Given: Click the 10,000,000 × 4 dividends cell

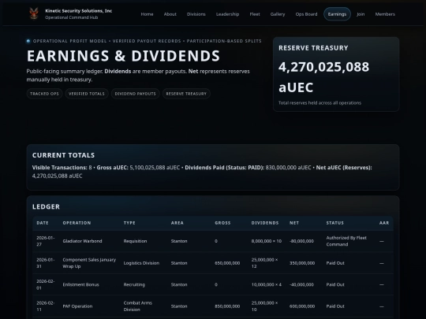Looking at the screenshot, I should click(x=267, y=284).
